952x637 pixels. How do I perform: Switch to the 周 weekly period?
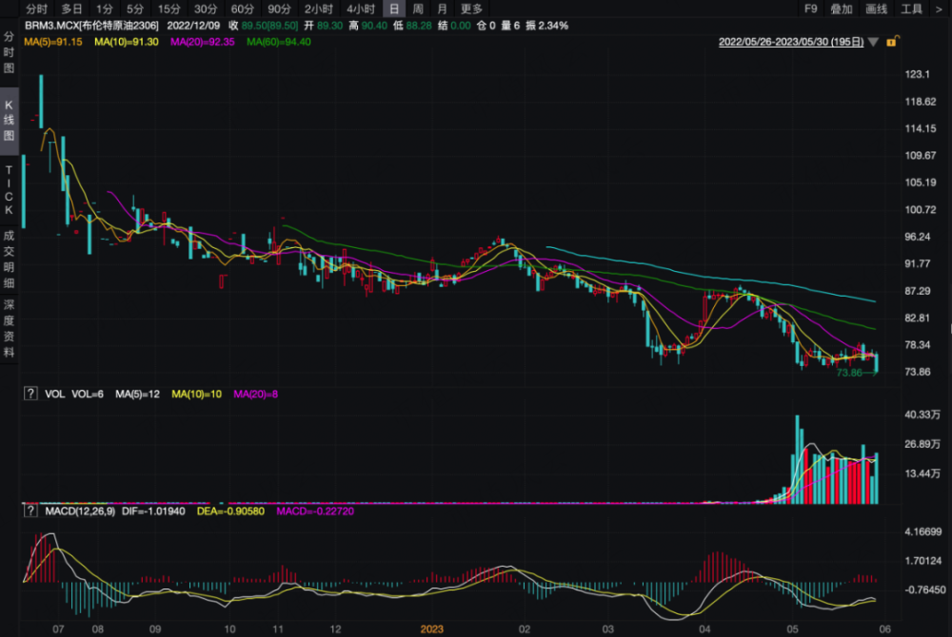tap(418, 9)
